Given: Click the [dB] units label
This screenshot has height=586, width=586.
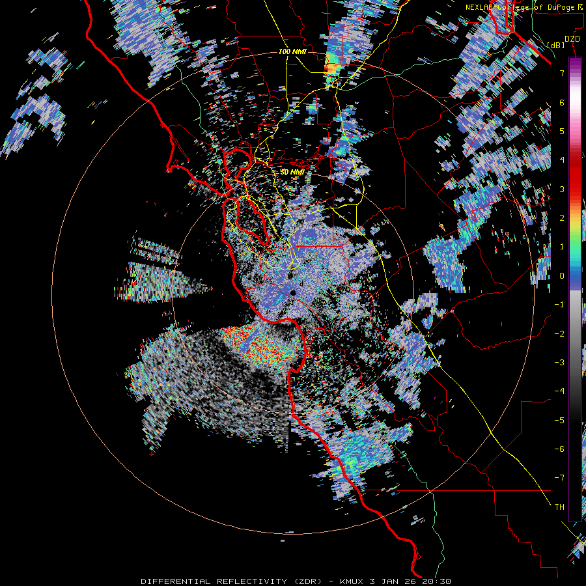Looking at the screenshot, I should pyautogui.click(x=556, y=45).
